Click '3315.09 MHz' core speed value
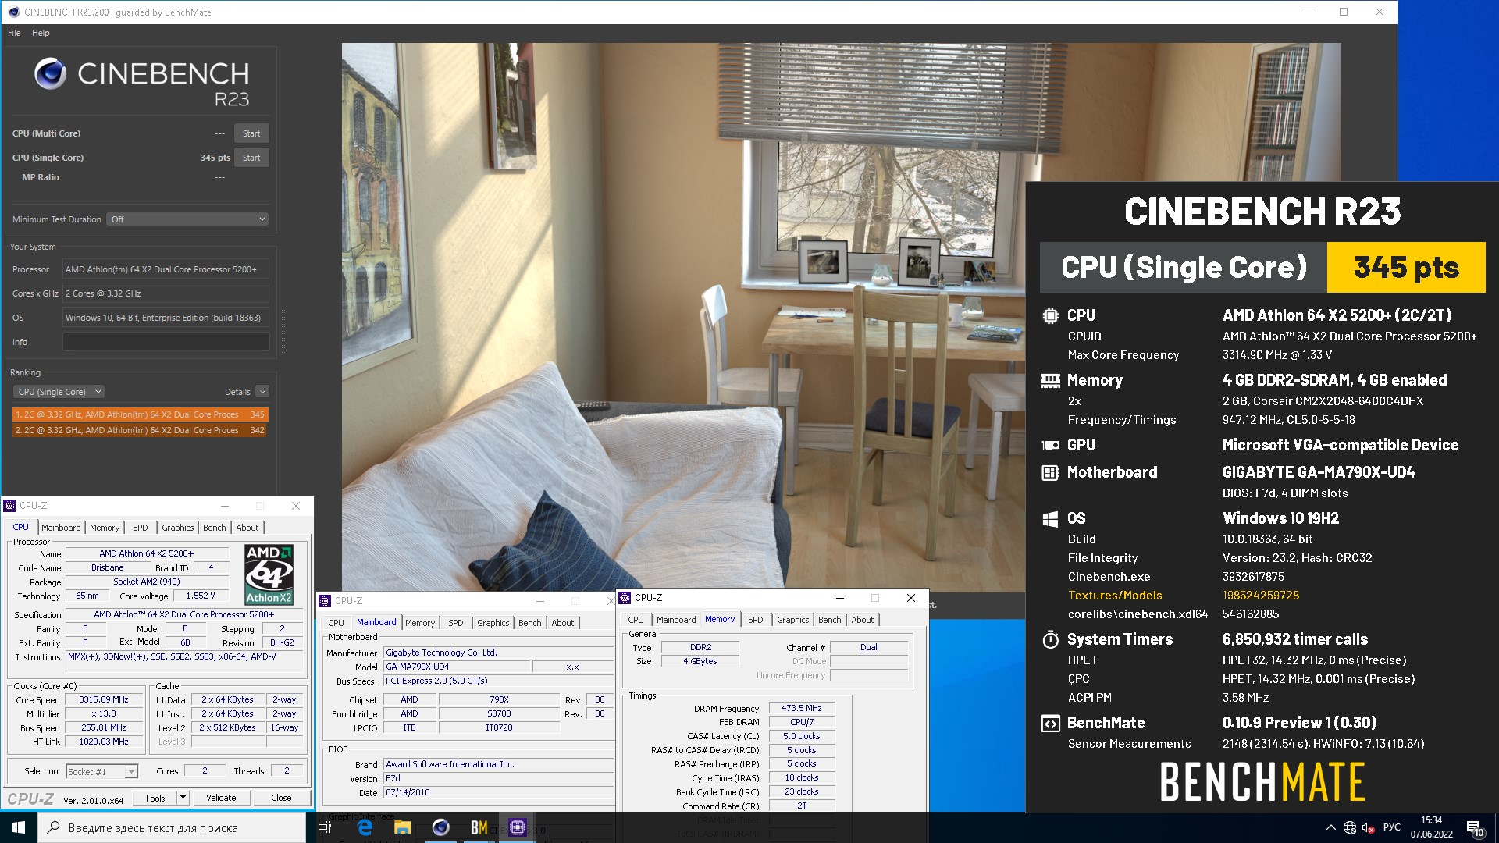1499x843 pixels. (x=104, y=699)
